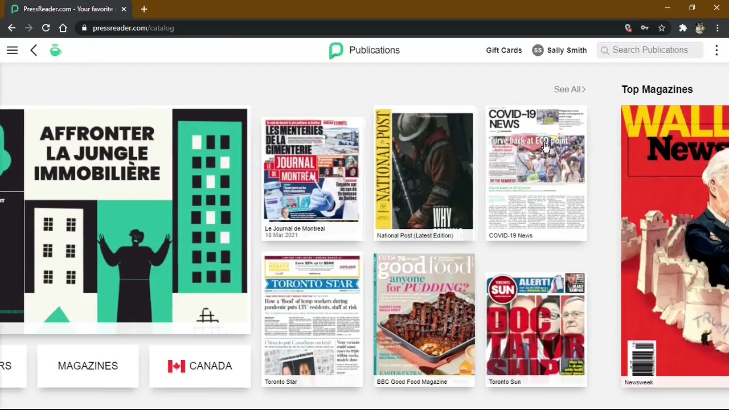Click the COVID-19 News caption
The height and width of the screenshot is (410, 729).
tap(510, 235)
